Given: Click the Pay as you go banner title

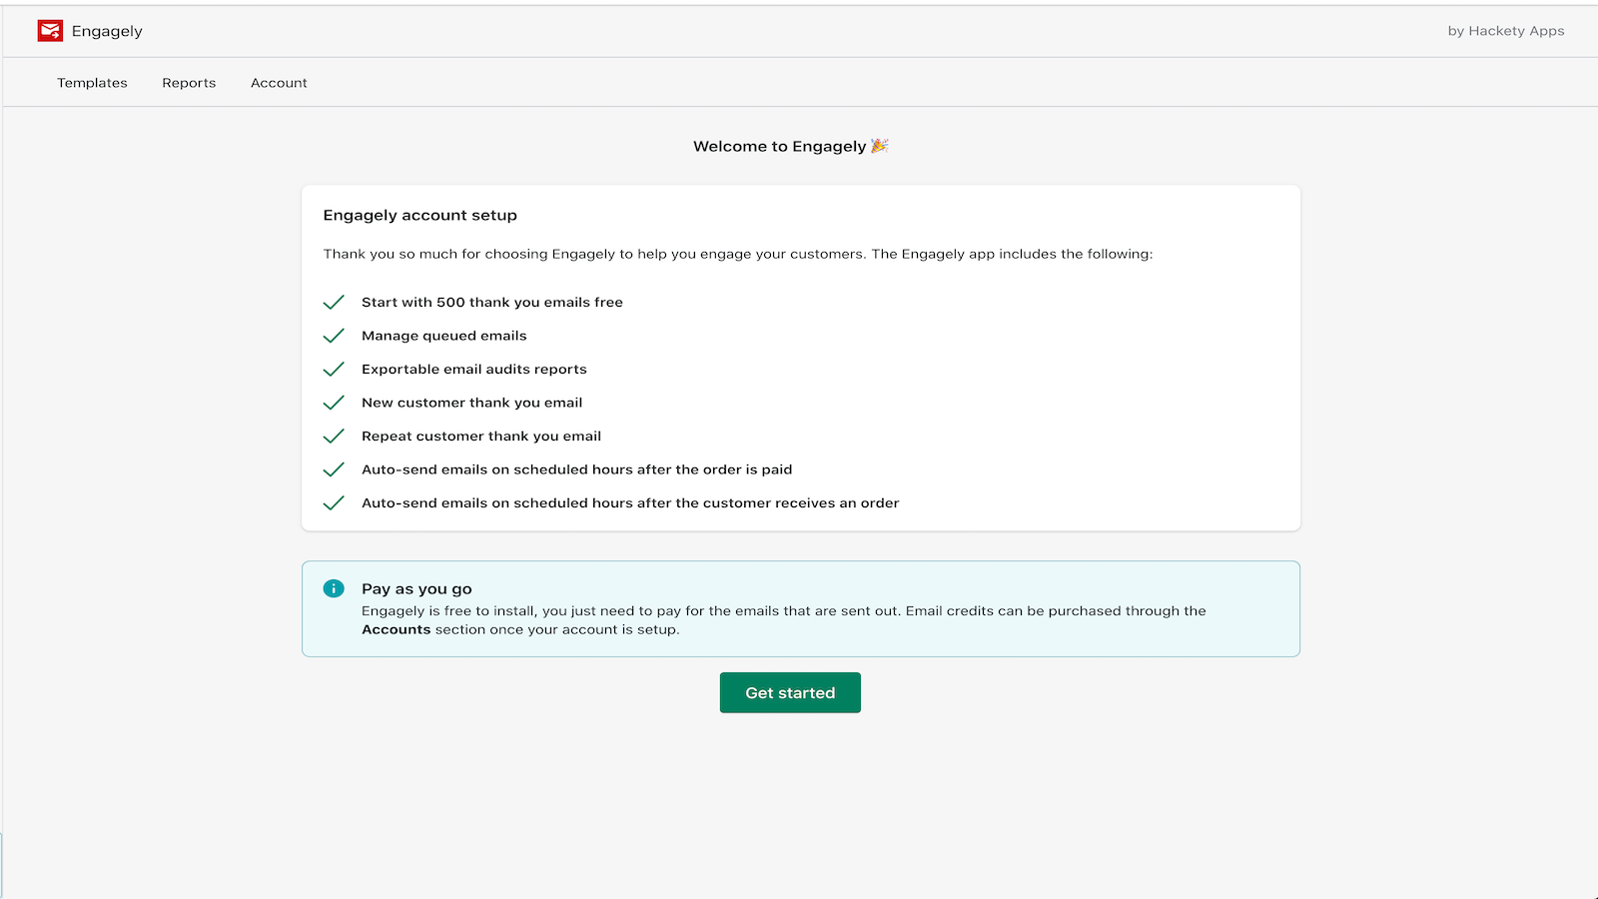Looking at the screenshot, I should 416,589.
